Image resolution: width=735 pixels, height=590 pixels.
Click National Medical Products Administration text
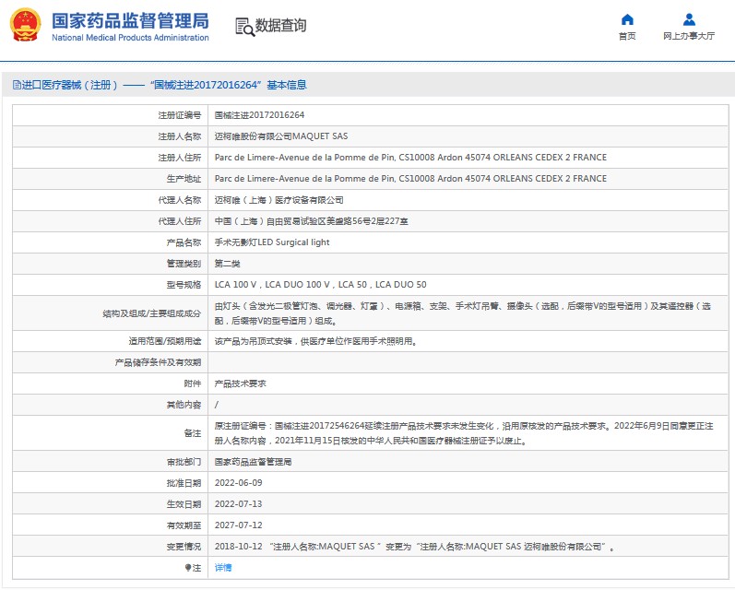[130, 38]
